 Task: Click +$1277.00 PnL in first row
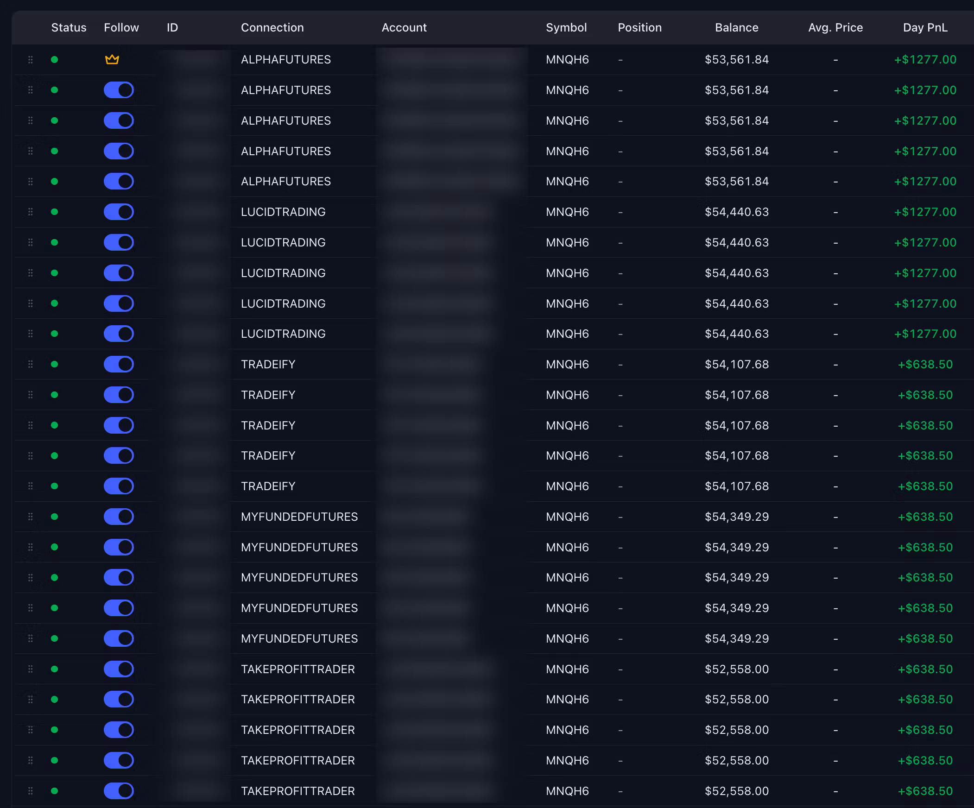925,59
